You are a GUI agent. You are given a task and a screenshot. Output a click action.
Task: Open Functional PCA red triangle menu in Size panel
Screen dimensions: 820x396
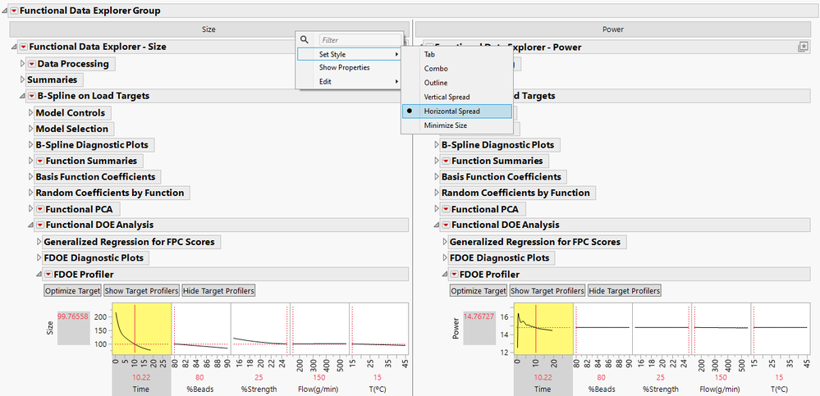pos(39,209)
